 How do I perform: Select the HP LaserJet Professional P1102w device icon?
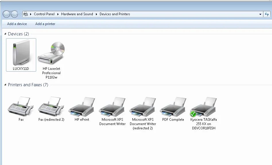51,53
